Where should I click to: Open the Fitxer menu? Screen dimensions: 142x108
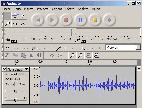pyautogui.click(x=6, y=9)
